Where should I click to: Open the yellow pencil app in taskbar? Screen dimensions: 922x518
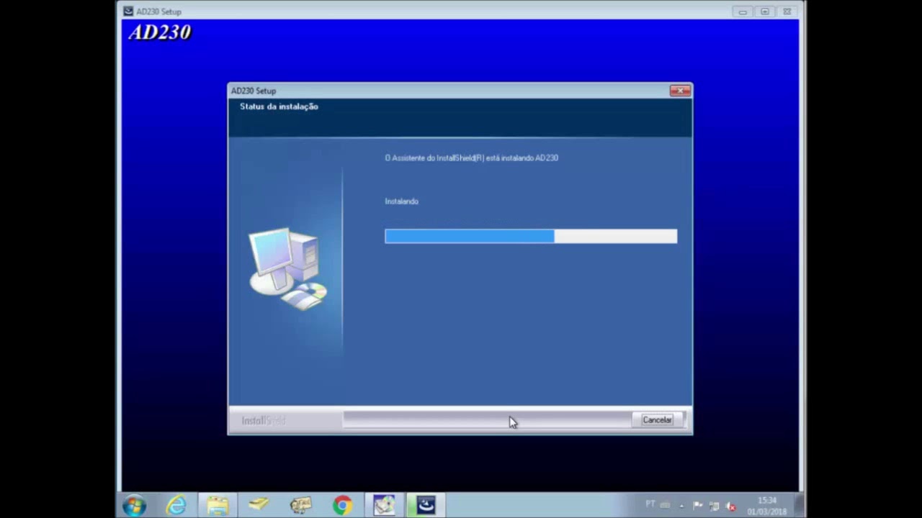[259, 505]
